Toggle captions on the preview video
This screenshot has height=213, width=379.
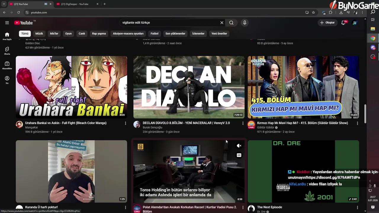point(239,155)
